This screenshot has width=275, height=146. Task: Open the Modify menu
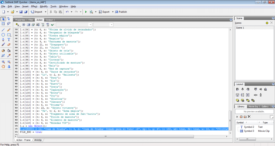click(44, 6)
